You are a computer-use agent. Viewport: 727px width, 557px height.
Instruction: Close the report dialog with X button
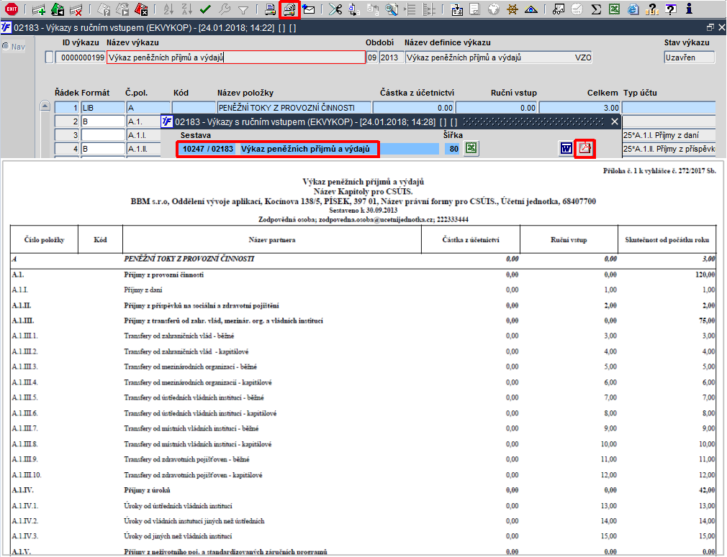[614, 121]
